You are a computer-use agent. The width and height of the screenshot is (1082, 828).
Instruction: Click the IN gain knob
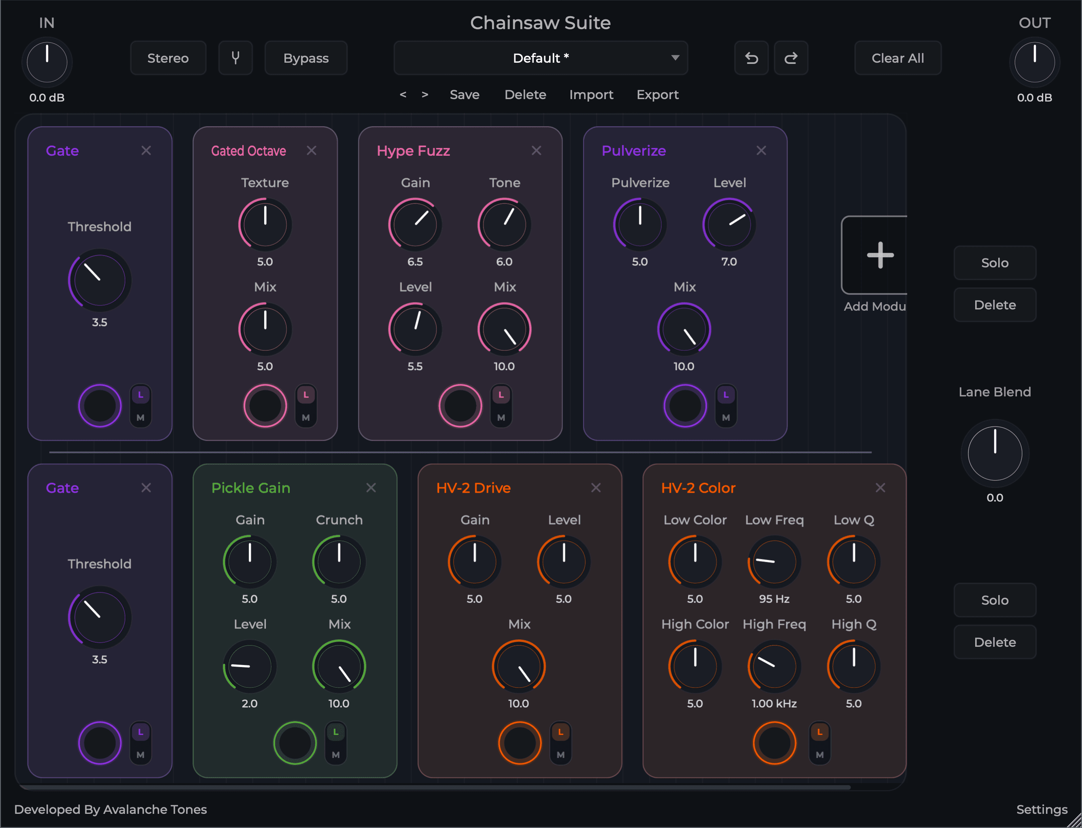point(47,63)
